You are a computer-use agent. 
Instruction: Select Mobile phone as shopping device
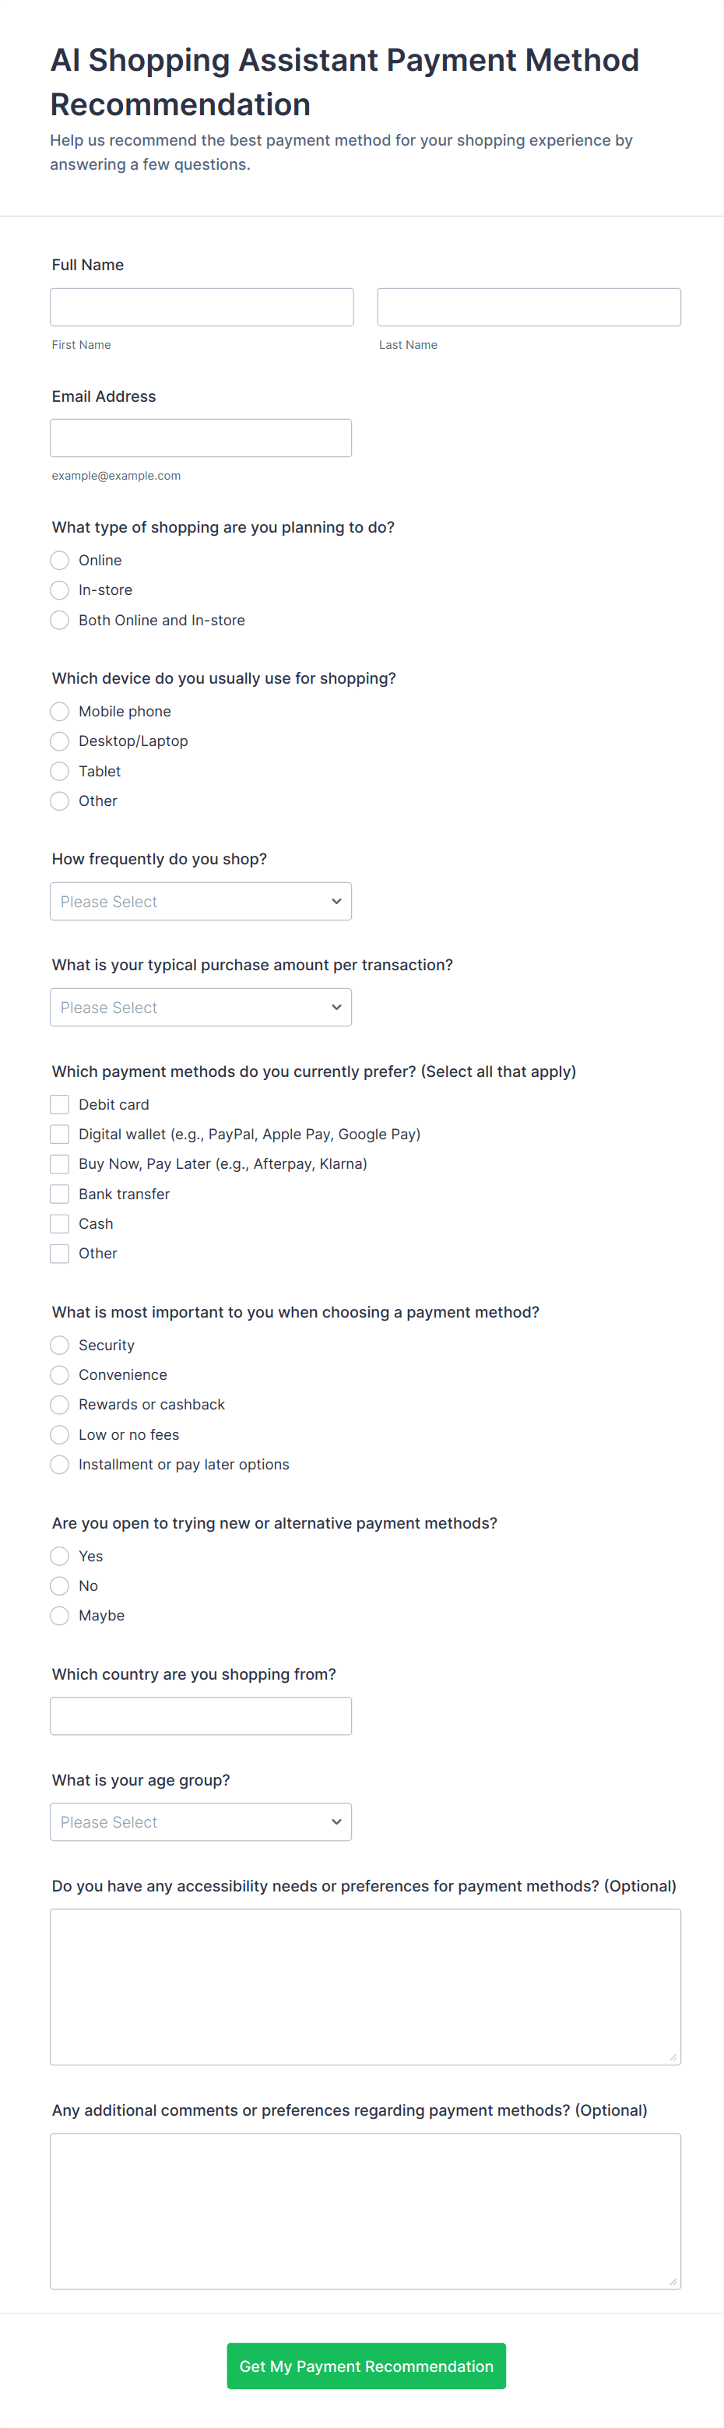[x=59, y=712]
